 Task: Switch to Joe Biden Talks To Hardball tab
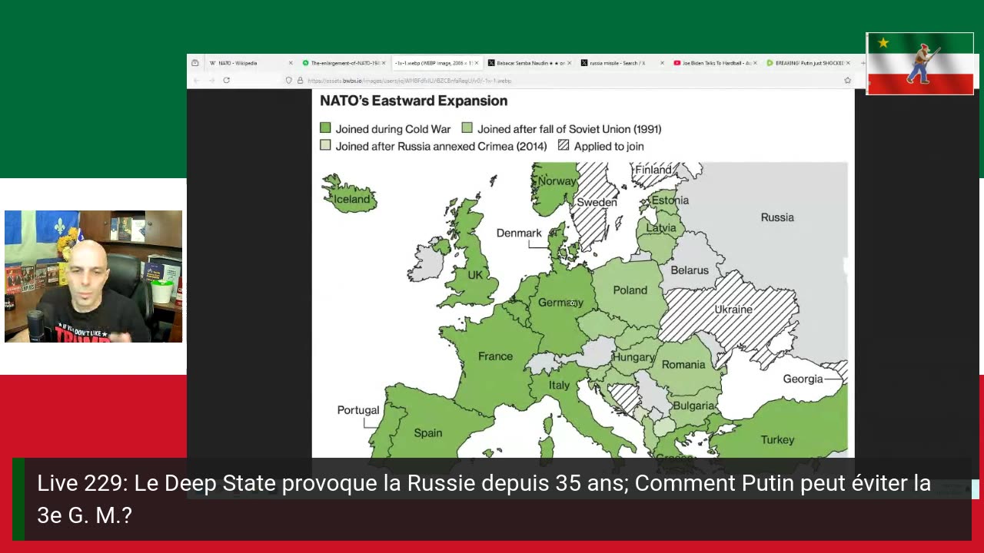coord(715,63)
